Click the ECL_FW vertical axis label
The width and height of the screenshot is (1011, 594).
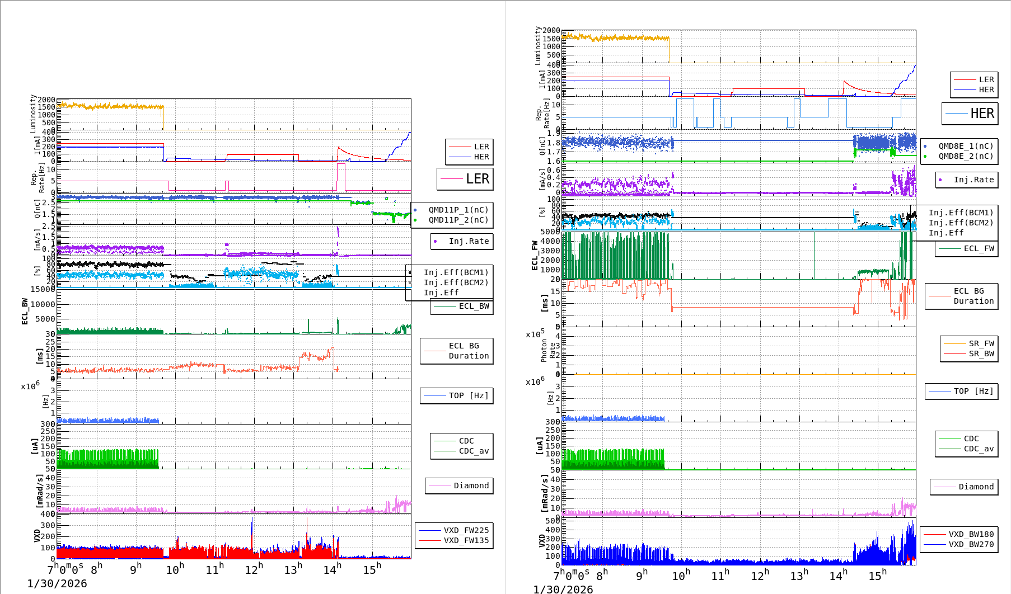click(x=535, y=256)
